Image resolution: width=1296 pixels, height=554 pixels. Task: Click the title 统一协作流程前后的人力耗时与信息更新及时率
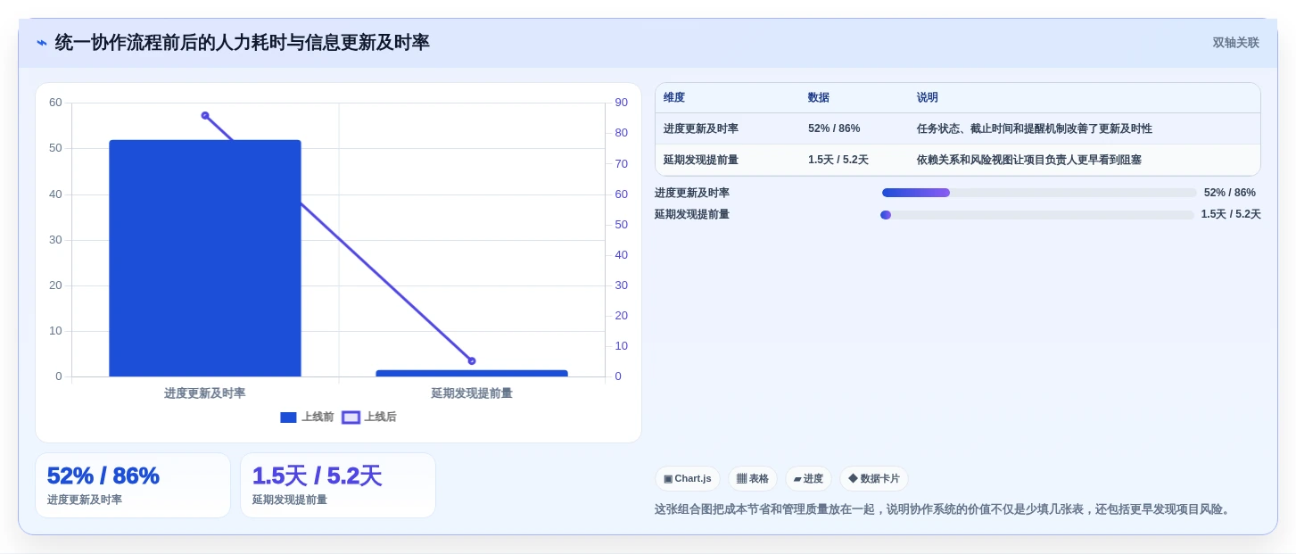click(243, 43)
